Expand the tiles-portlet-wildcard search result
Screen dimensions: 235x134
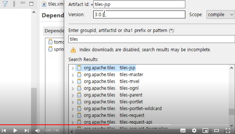click(73, 109)
